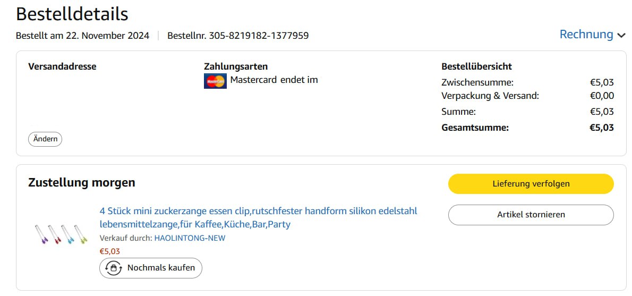
Task: Click the red €5,03 item price
Action: (x=110, y=251)
